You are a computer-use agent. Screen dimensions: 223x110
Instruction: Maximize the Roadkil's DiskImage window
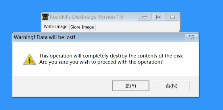coord(159,17)
